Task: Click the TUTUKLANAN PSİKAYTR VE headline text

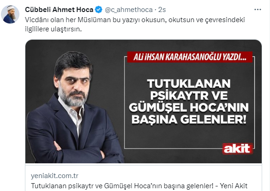Action: 189,90
